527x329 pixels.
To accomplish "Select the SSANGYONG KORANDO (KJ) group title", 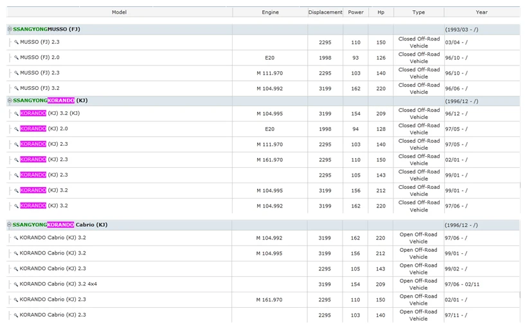I will 50,100.
